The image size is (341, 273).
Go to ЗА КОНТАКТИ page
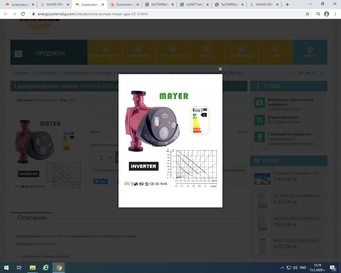pyautogui.click(x=241, y=52)
